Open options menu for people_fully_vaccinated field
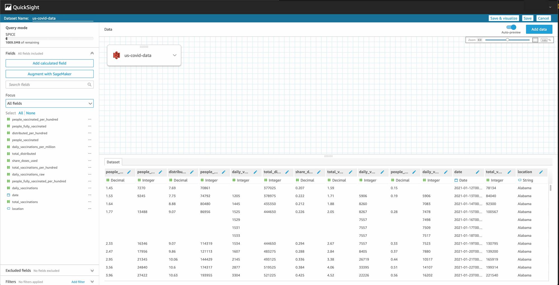The height and width of the screenshot is (285, 559). (x=90, y=126)
